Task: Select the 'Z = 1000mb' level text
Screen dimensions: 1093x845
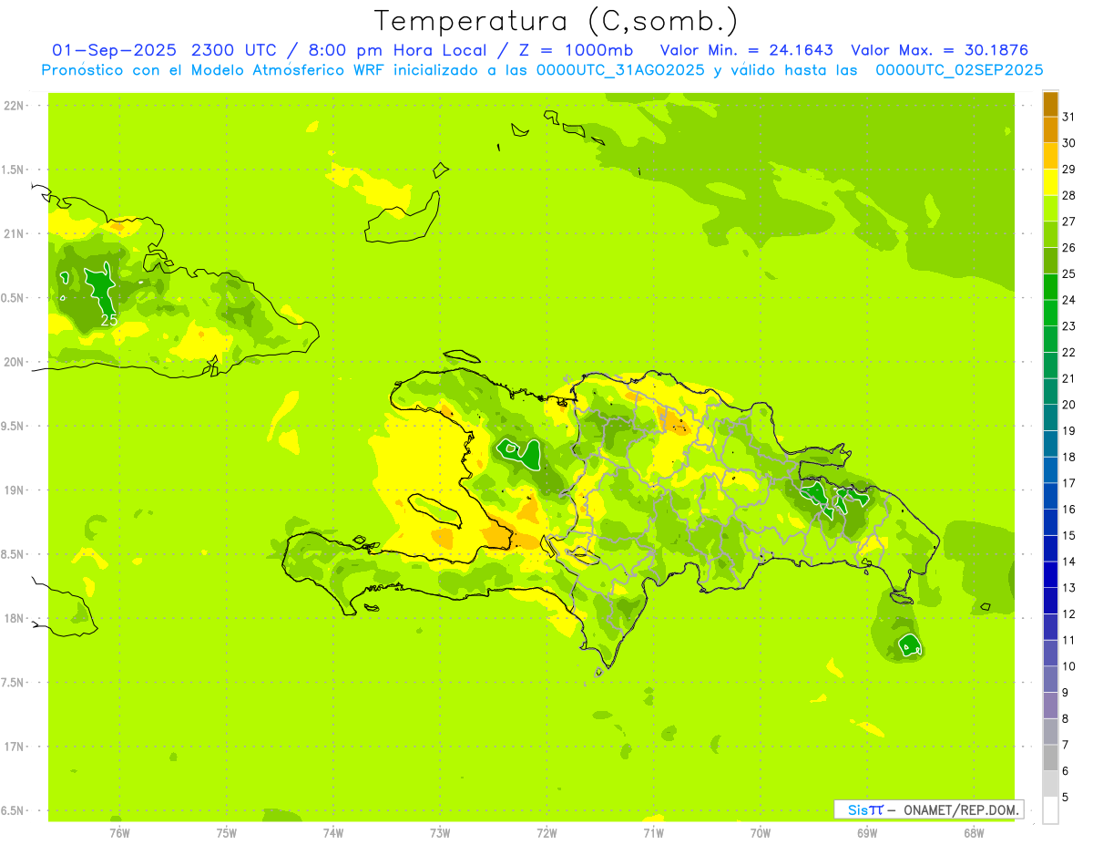Action: 576,50
